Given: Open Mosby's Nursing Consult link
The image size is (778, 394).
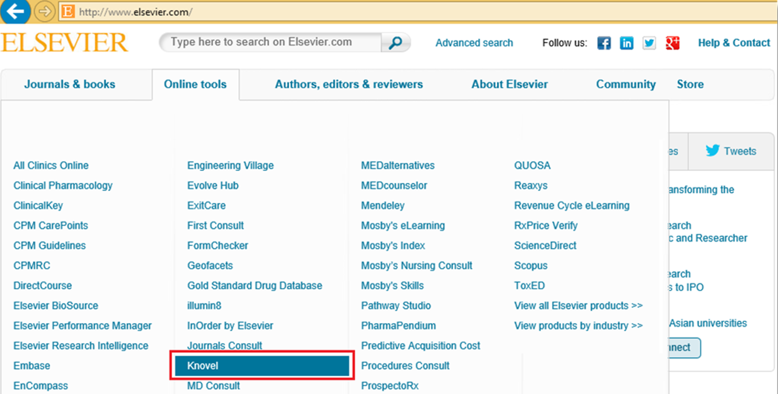Looking at the screenshot, I should tap(416, 266).
